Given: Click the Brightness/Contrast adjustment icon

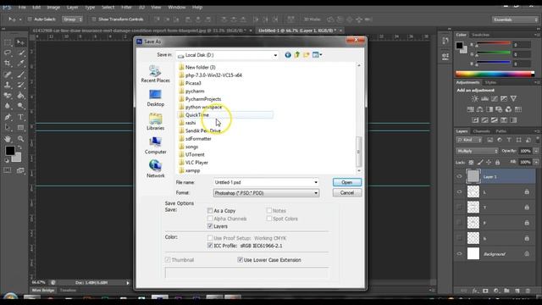Looking at the screenshot, I should (475, 99).
